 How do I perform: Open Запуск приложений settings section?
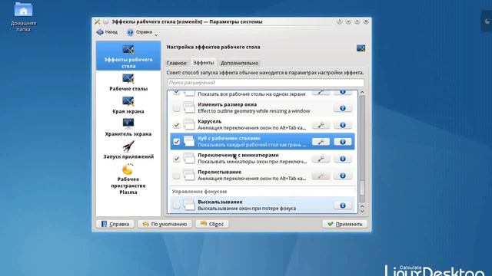coord(128,150)
